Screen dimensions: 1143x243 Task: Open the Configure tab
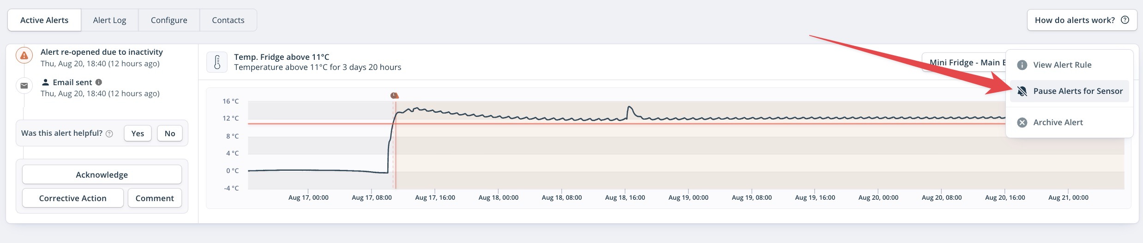tap(169, 20)
